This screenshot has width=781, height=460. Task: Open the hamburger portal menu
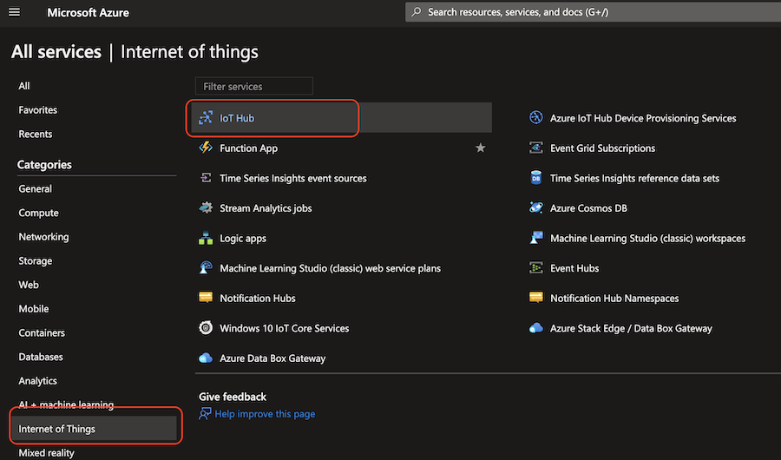click(14, 11)
